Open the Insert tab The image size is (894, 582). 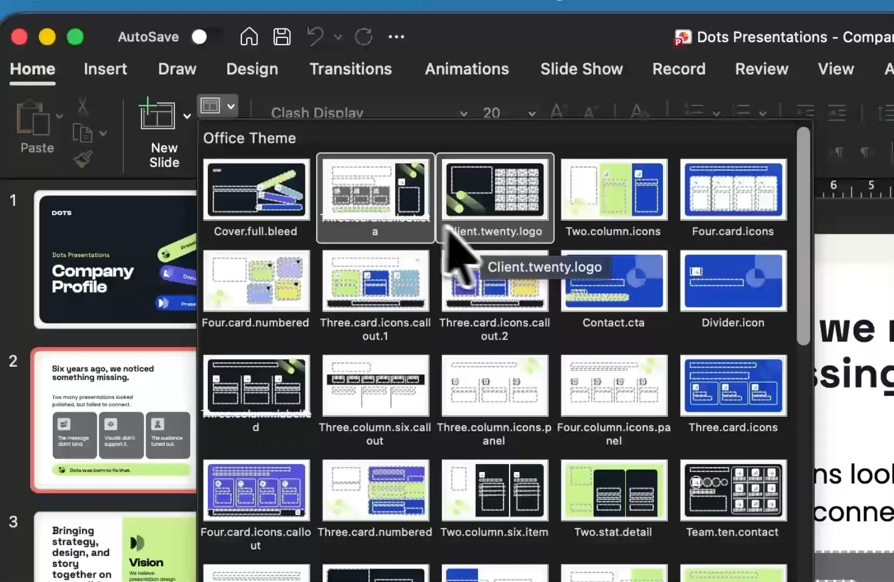pyautogui.click(x=106, y=69)
